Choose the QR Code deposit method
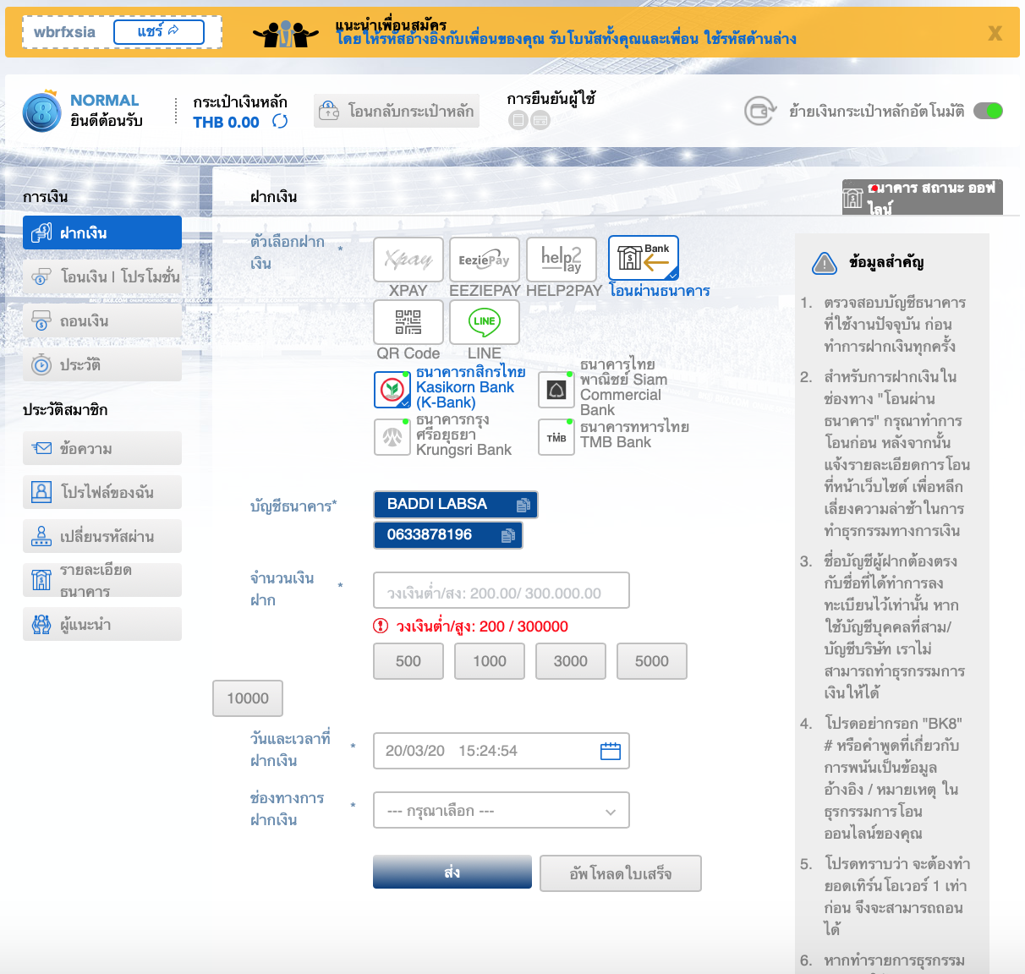 coord(408,322)
